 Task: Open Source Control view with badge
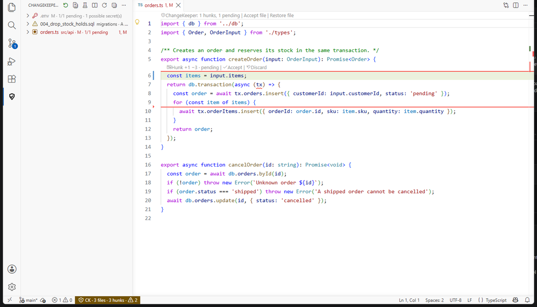tap(13, 43)
